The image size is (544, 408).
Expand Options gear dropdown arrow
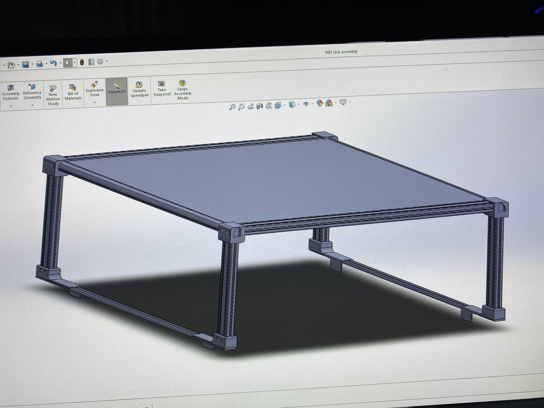(x=107, y=61)
